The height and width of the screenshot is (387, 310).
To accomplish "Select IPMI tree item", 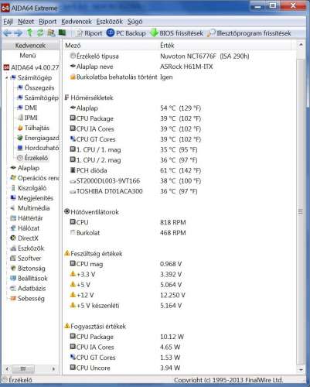I will coord(27,118).
